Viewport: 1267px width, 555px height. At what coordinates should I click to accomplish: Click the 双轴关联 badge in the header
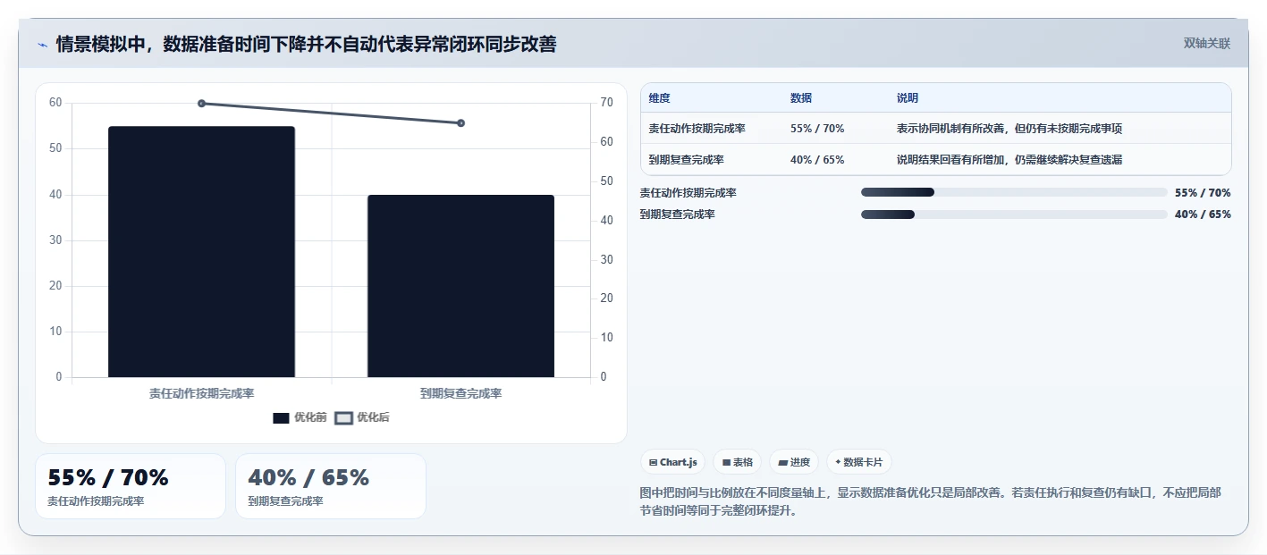[x=1206, y=44]
